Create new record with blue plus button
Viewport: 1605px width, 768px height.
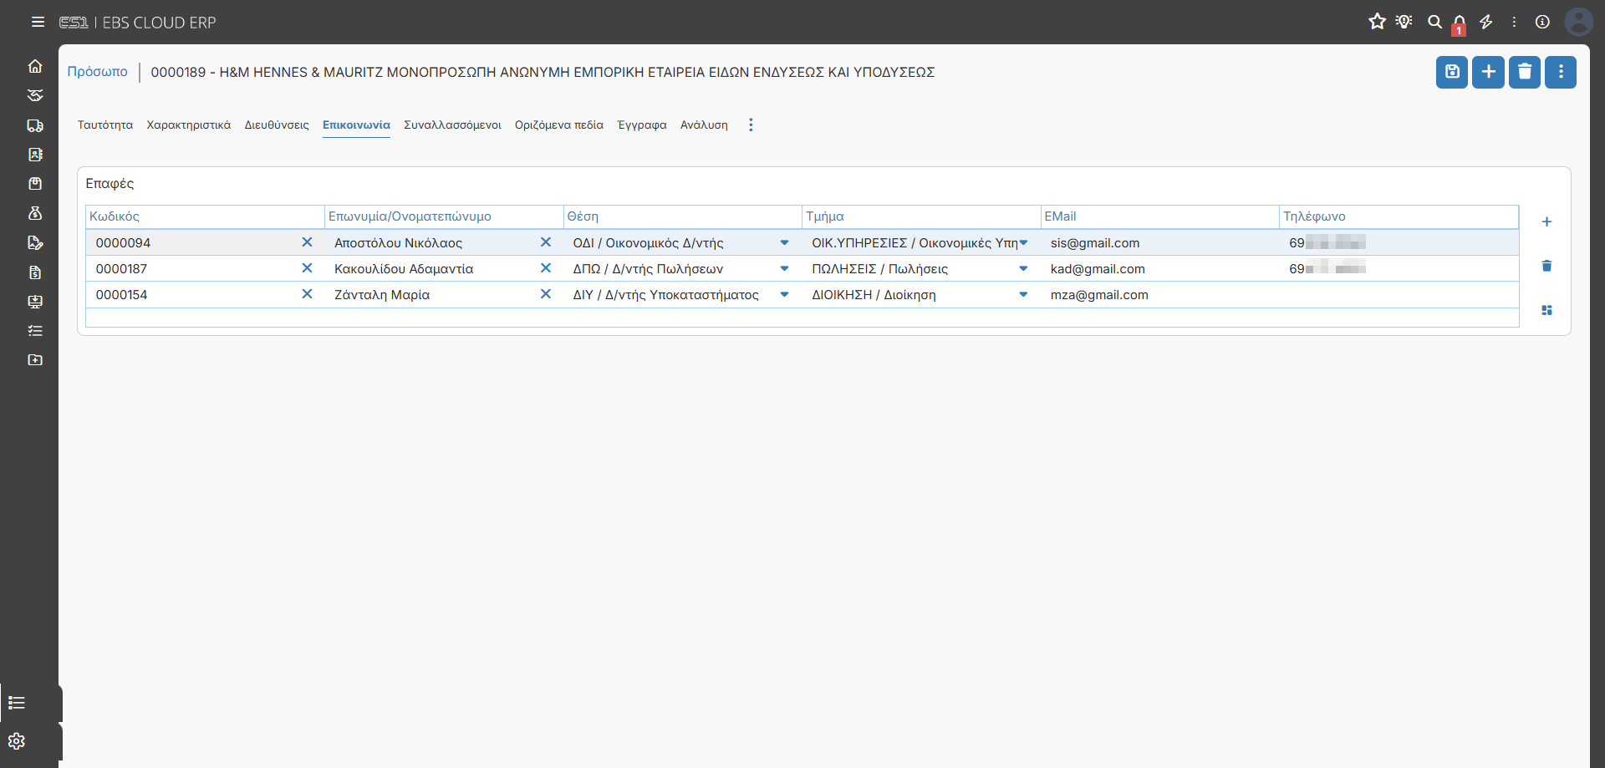[x=1489, y=72]
